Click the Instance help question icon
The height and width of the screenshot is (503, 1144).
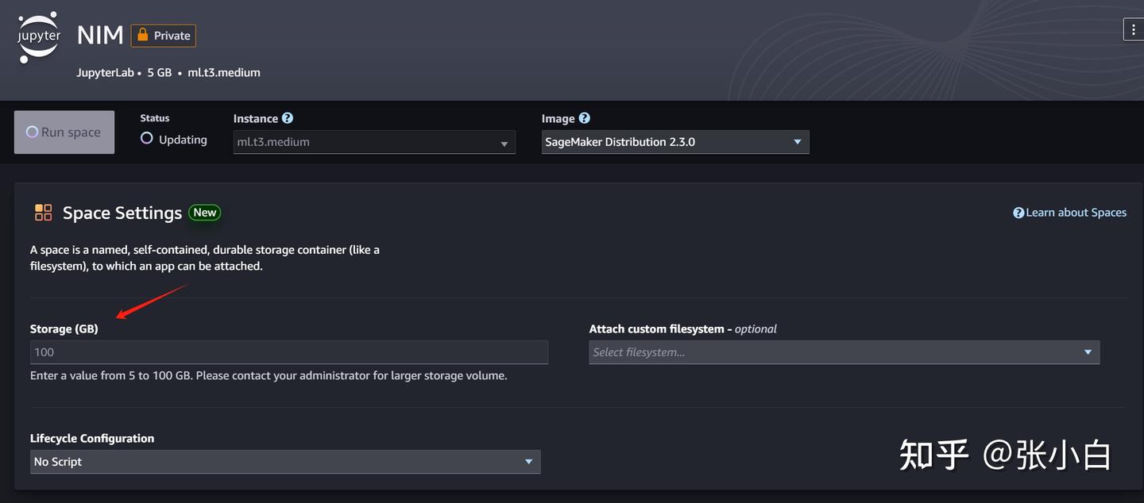click(288, 118)
